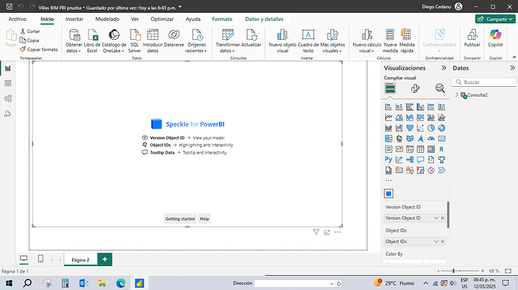This screenshot has width=518, height=290.
Task: Select the Speckle custom visual icon
Action: click(x=389, y=193)
